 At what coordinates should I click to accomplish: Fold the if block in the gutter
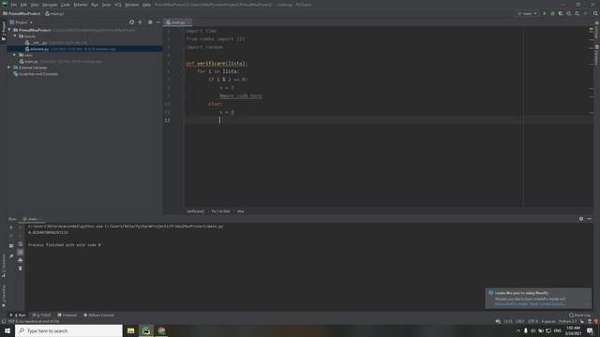point(184,80)
